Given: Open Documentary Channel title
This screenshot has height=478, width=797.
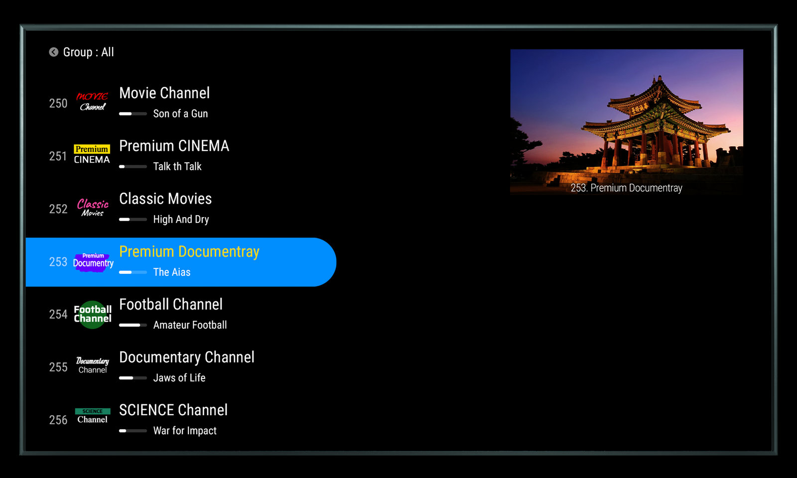Looking at the screenshot, I should tap(187, 358).
